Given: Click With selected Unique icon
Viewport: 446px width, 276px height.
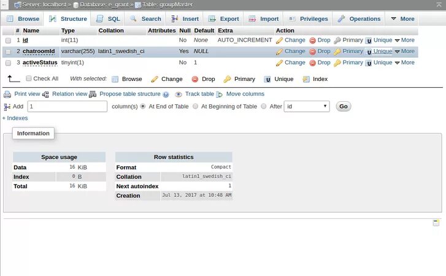Looking at the screenshot, I should click(267, 79).
